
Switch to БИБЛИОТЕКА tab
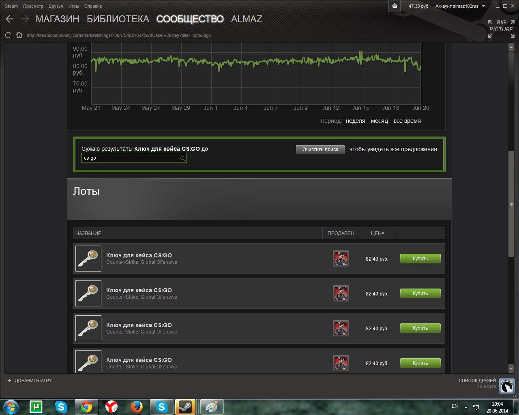[x=118, y=19]
